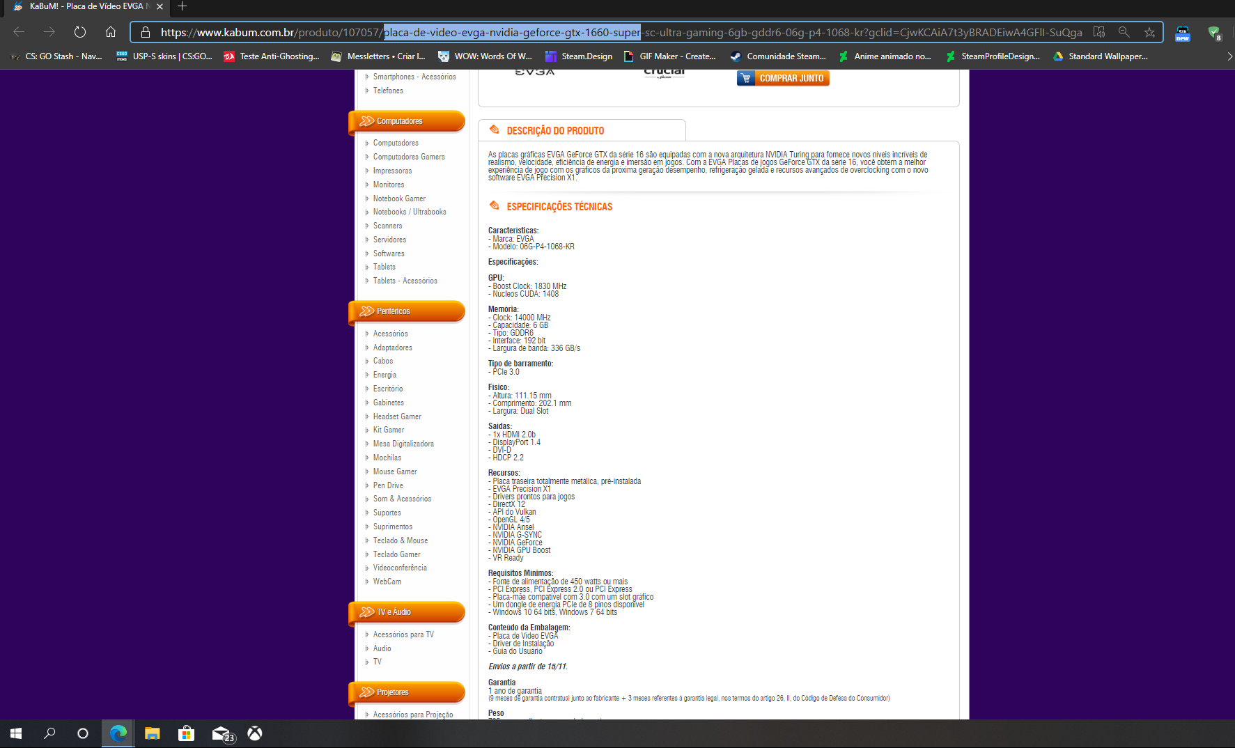Screen dimensions: 1235x748
Task: Expand bookmarks overflow chevron
Action: (1229, 56)
